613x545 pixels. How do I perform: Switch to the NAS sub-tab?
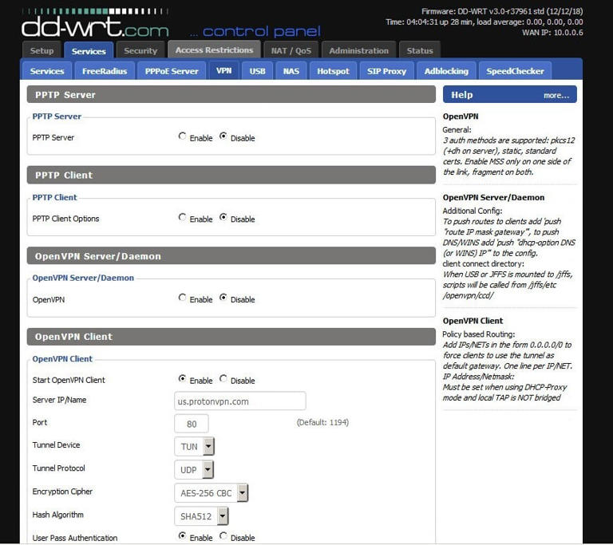click(x=291, y=71)
